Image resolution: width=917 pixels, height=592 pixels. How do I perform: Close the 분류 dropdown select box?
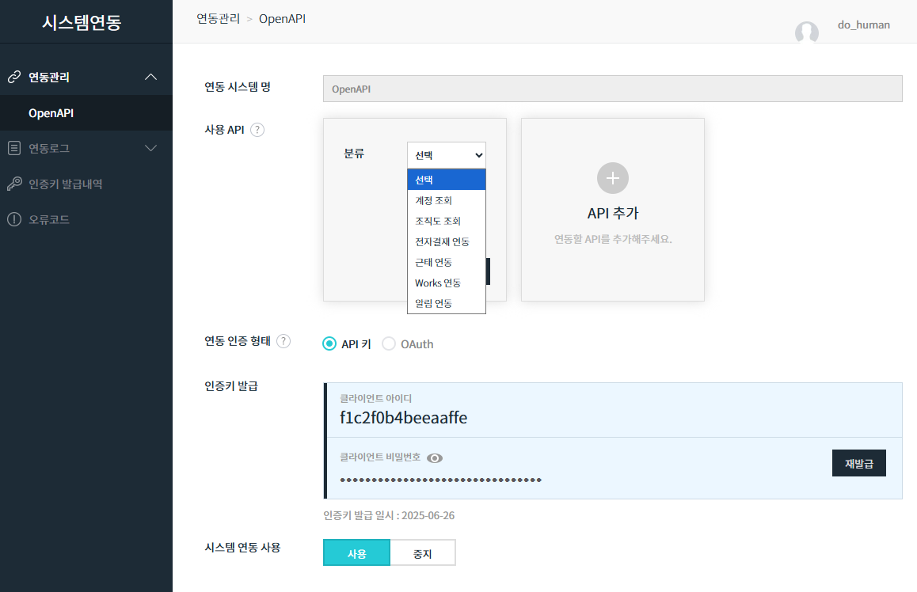pyautogui.click(x=446, y=155)
